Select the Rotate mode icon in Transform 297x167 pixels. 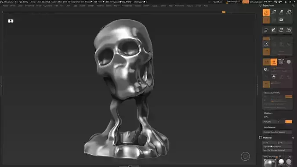coord(289,12)
